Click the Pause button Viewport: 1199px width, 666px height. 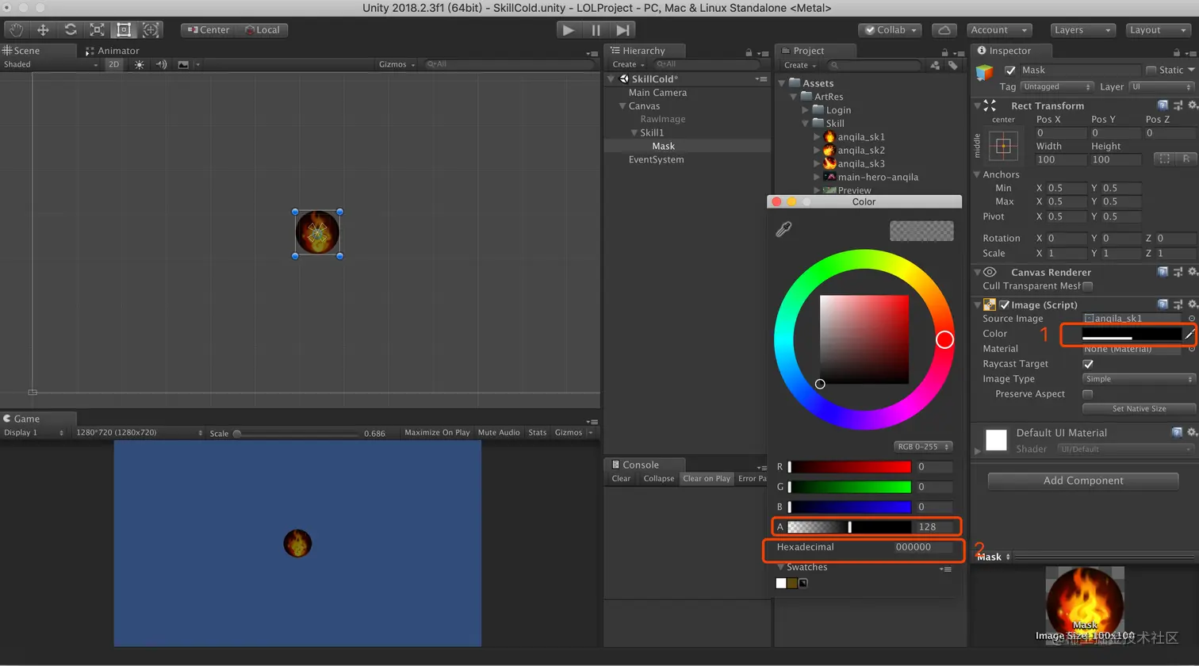coord(596,30)
